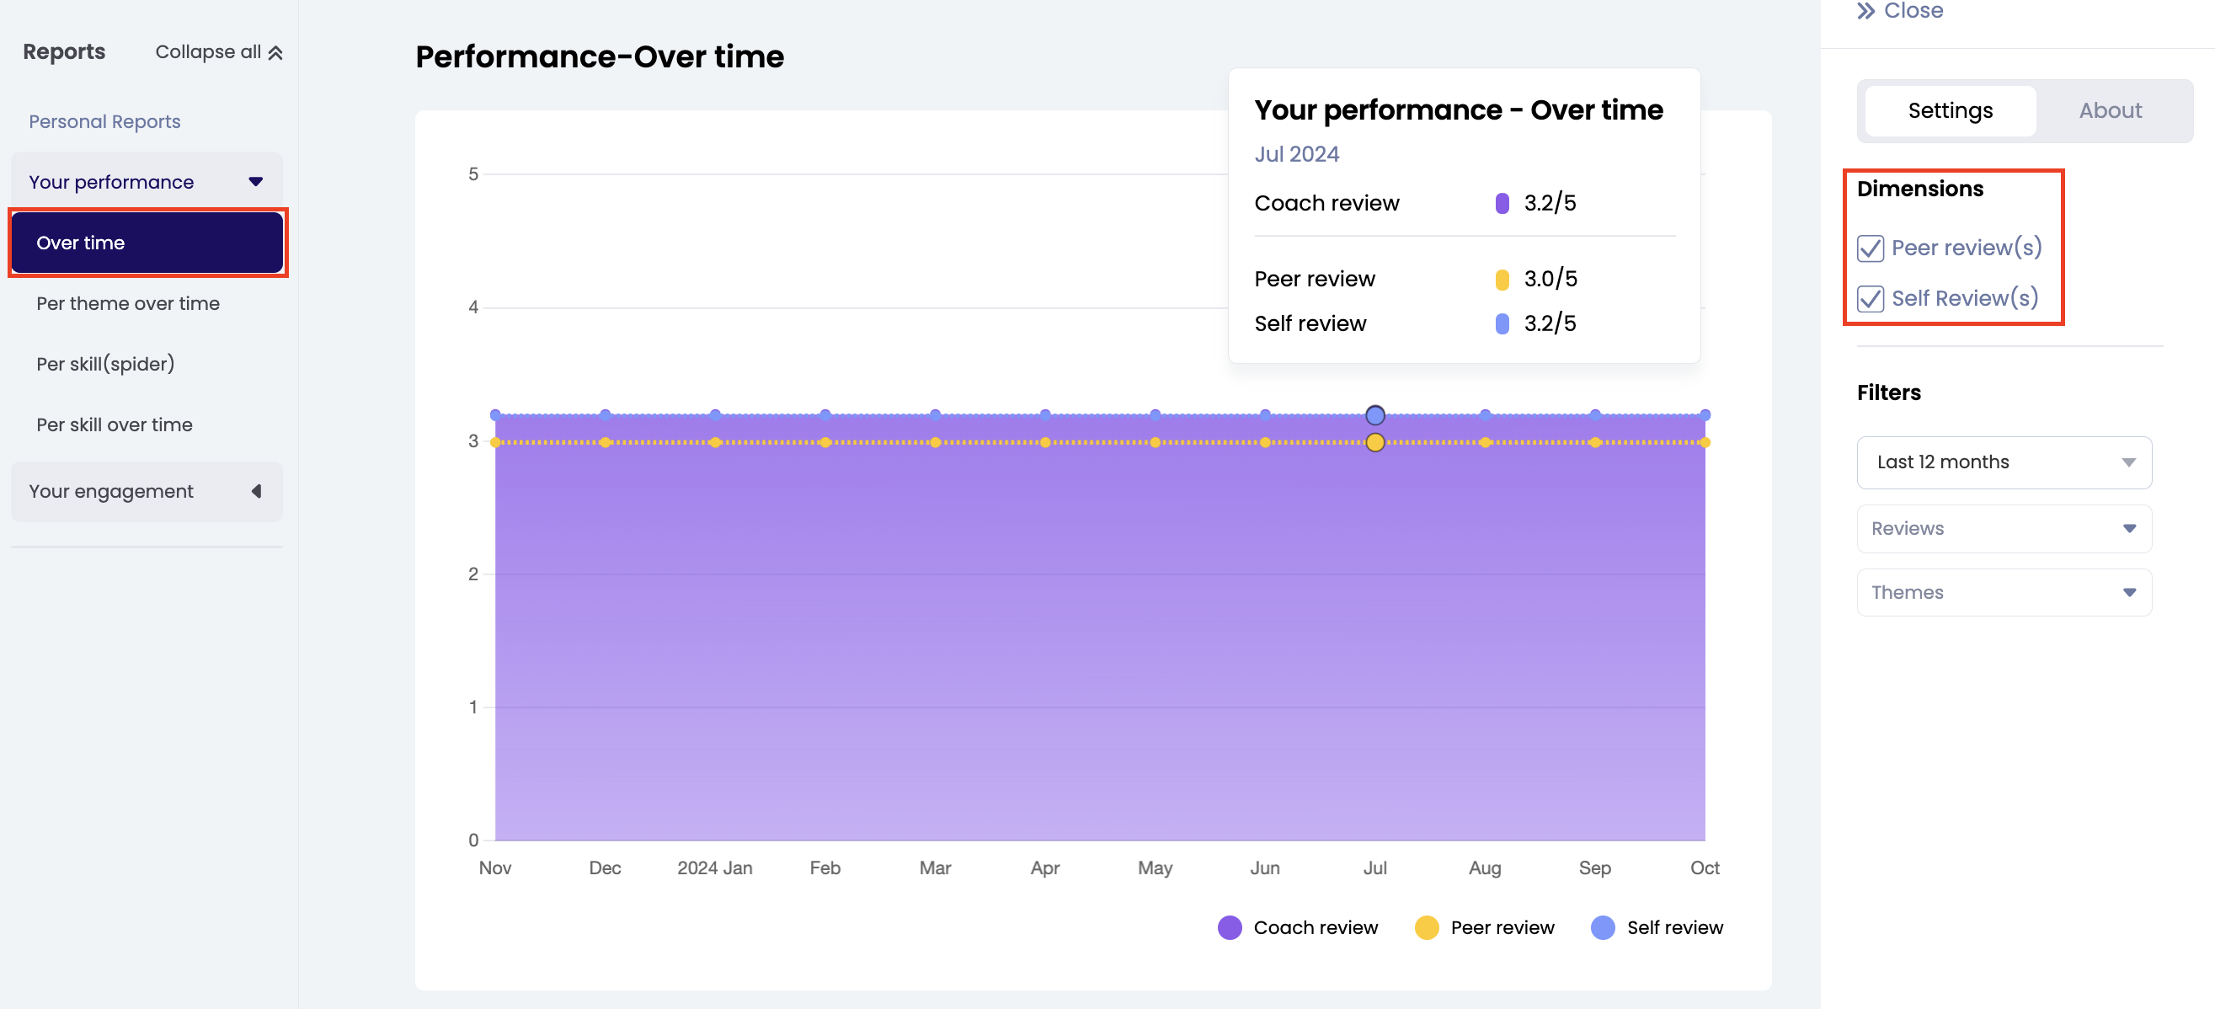2215x1009 pixels.
Task: Select the Settings tab
Action: (1950, 110)
